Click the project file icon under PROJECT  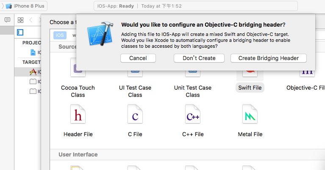pyautogui.click(x=33, y=52)
